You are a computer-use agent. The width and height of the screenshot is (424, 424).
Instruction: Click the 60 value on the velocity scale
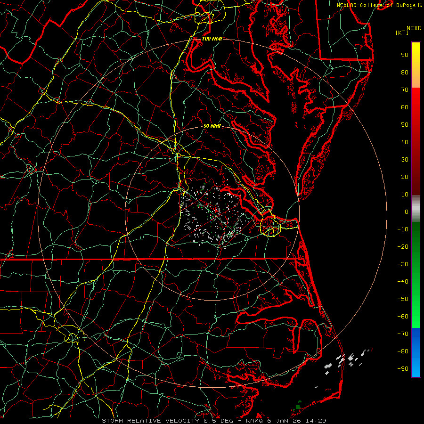[x=405, y=107]
